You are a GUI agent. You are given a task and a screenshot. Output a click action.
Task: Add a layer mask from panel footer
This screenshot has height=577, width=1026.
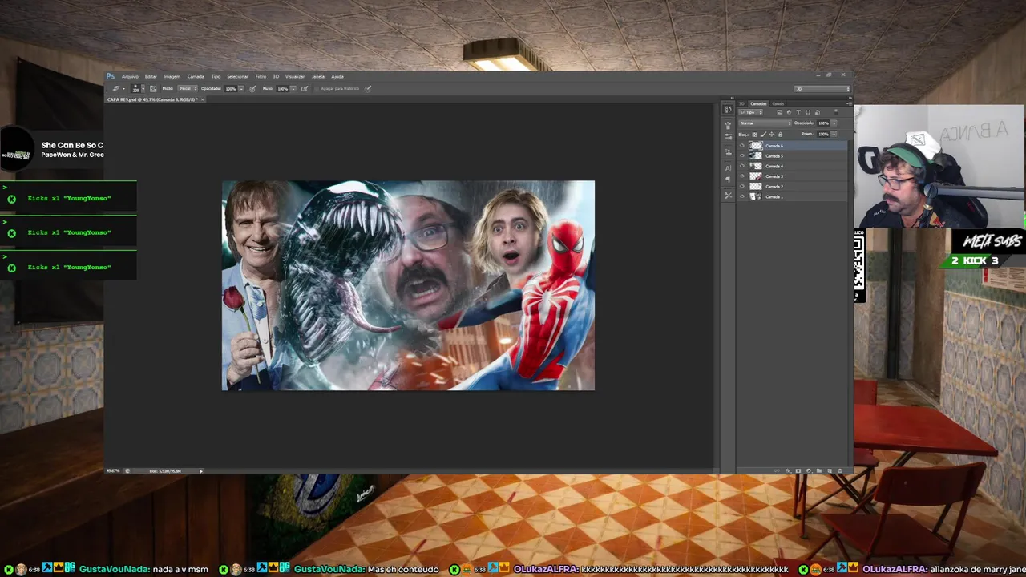[x=798, y=470]
